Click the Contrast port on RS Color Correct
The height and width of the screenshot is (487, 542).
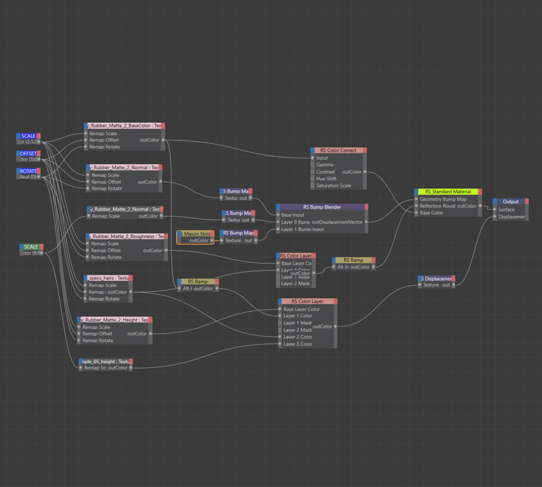tap(312, 172)
